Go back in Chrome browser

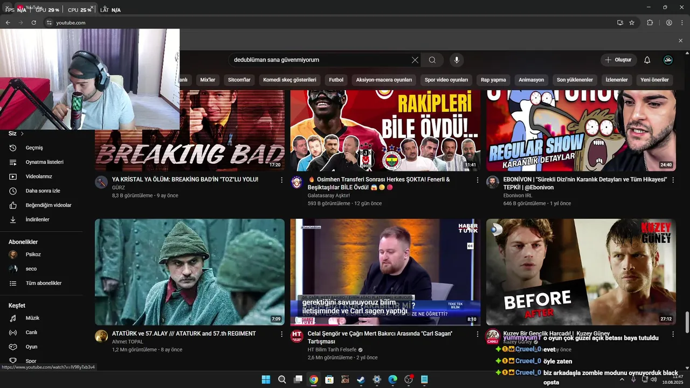click(x=8, y=23)
